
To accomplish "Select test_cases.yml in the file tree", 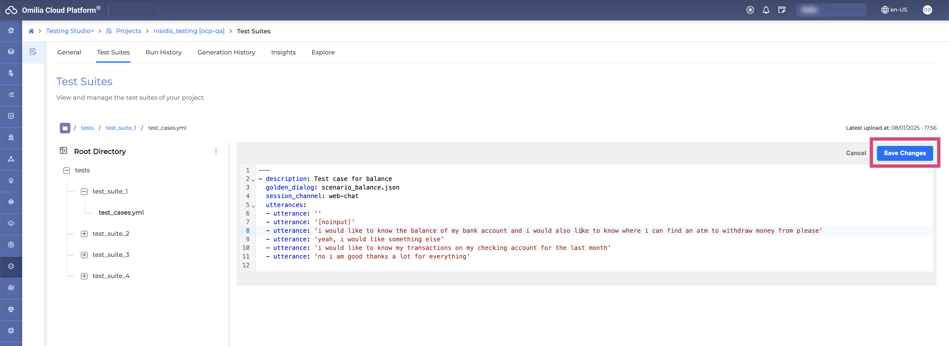I will click(121, 213).
